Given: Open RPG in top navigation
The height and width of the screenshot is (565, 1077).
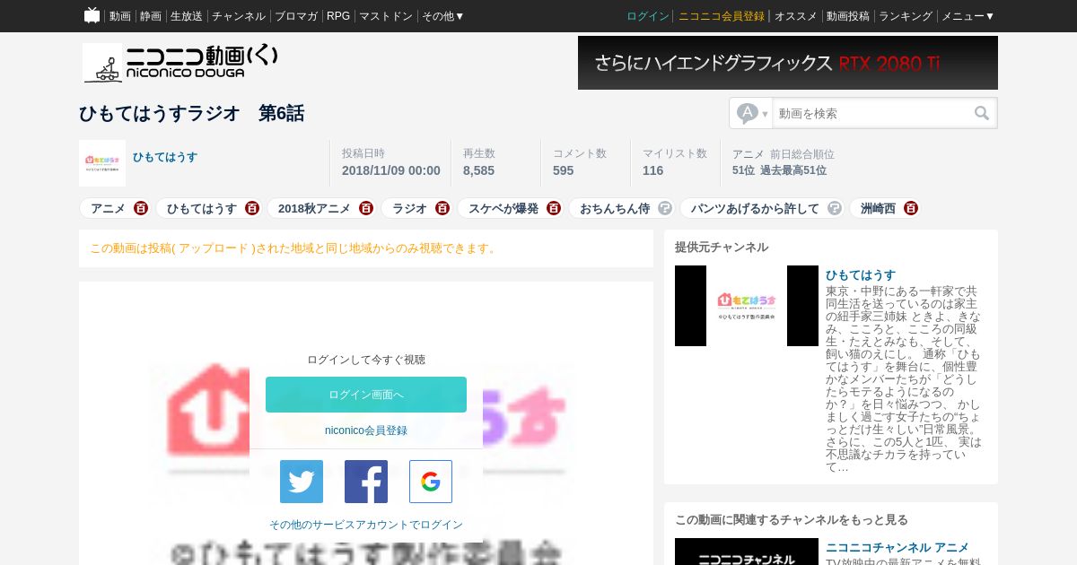Looking at the screenshot, I should click(x=338, y=16).
